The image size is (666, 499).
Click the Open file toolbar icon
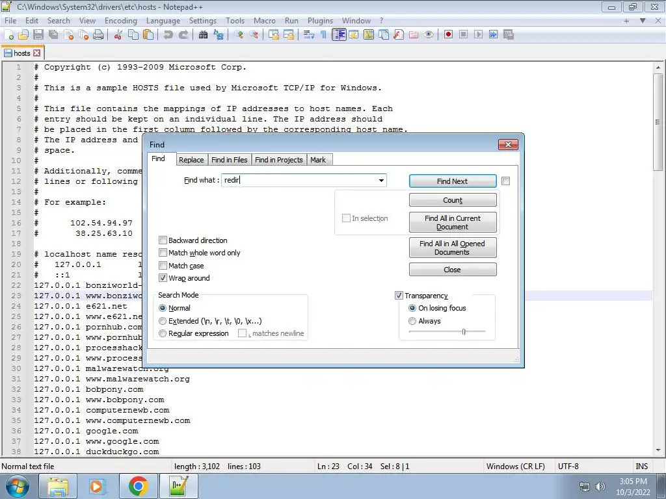[23, 35]
